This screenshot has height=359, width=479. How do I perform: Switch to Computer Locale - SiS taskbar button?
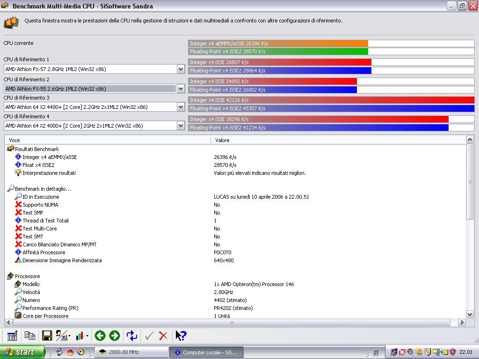pyautogui.click(x=206, y=352)
